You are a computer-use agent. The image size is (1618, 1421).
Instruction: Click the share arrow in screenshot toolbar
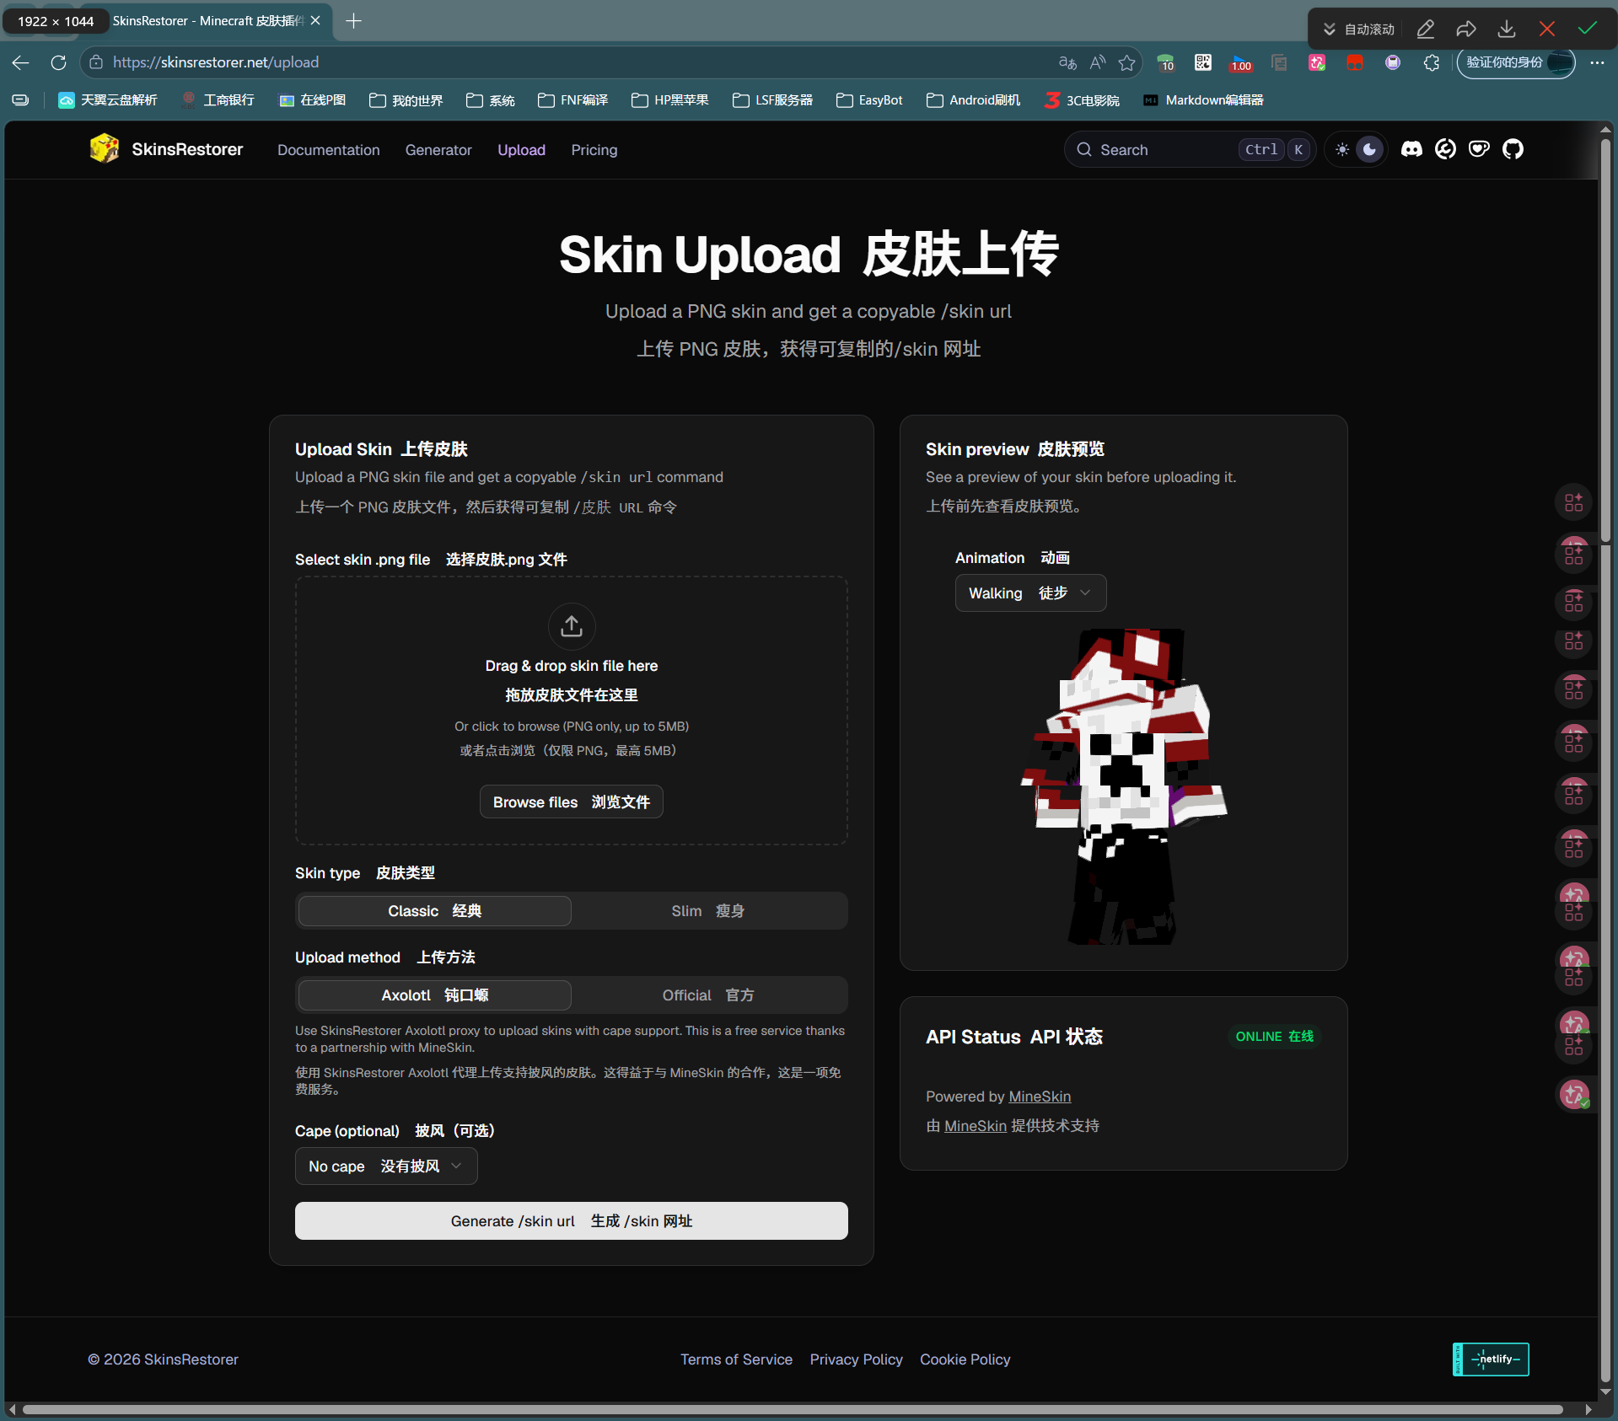1466,29
